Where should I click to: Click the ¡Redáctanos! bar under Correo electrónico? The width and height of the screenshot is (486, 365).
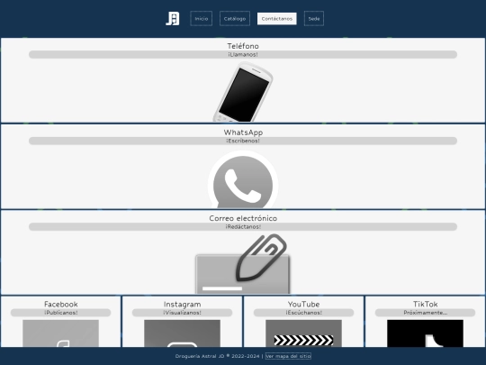point(243,227)
